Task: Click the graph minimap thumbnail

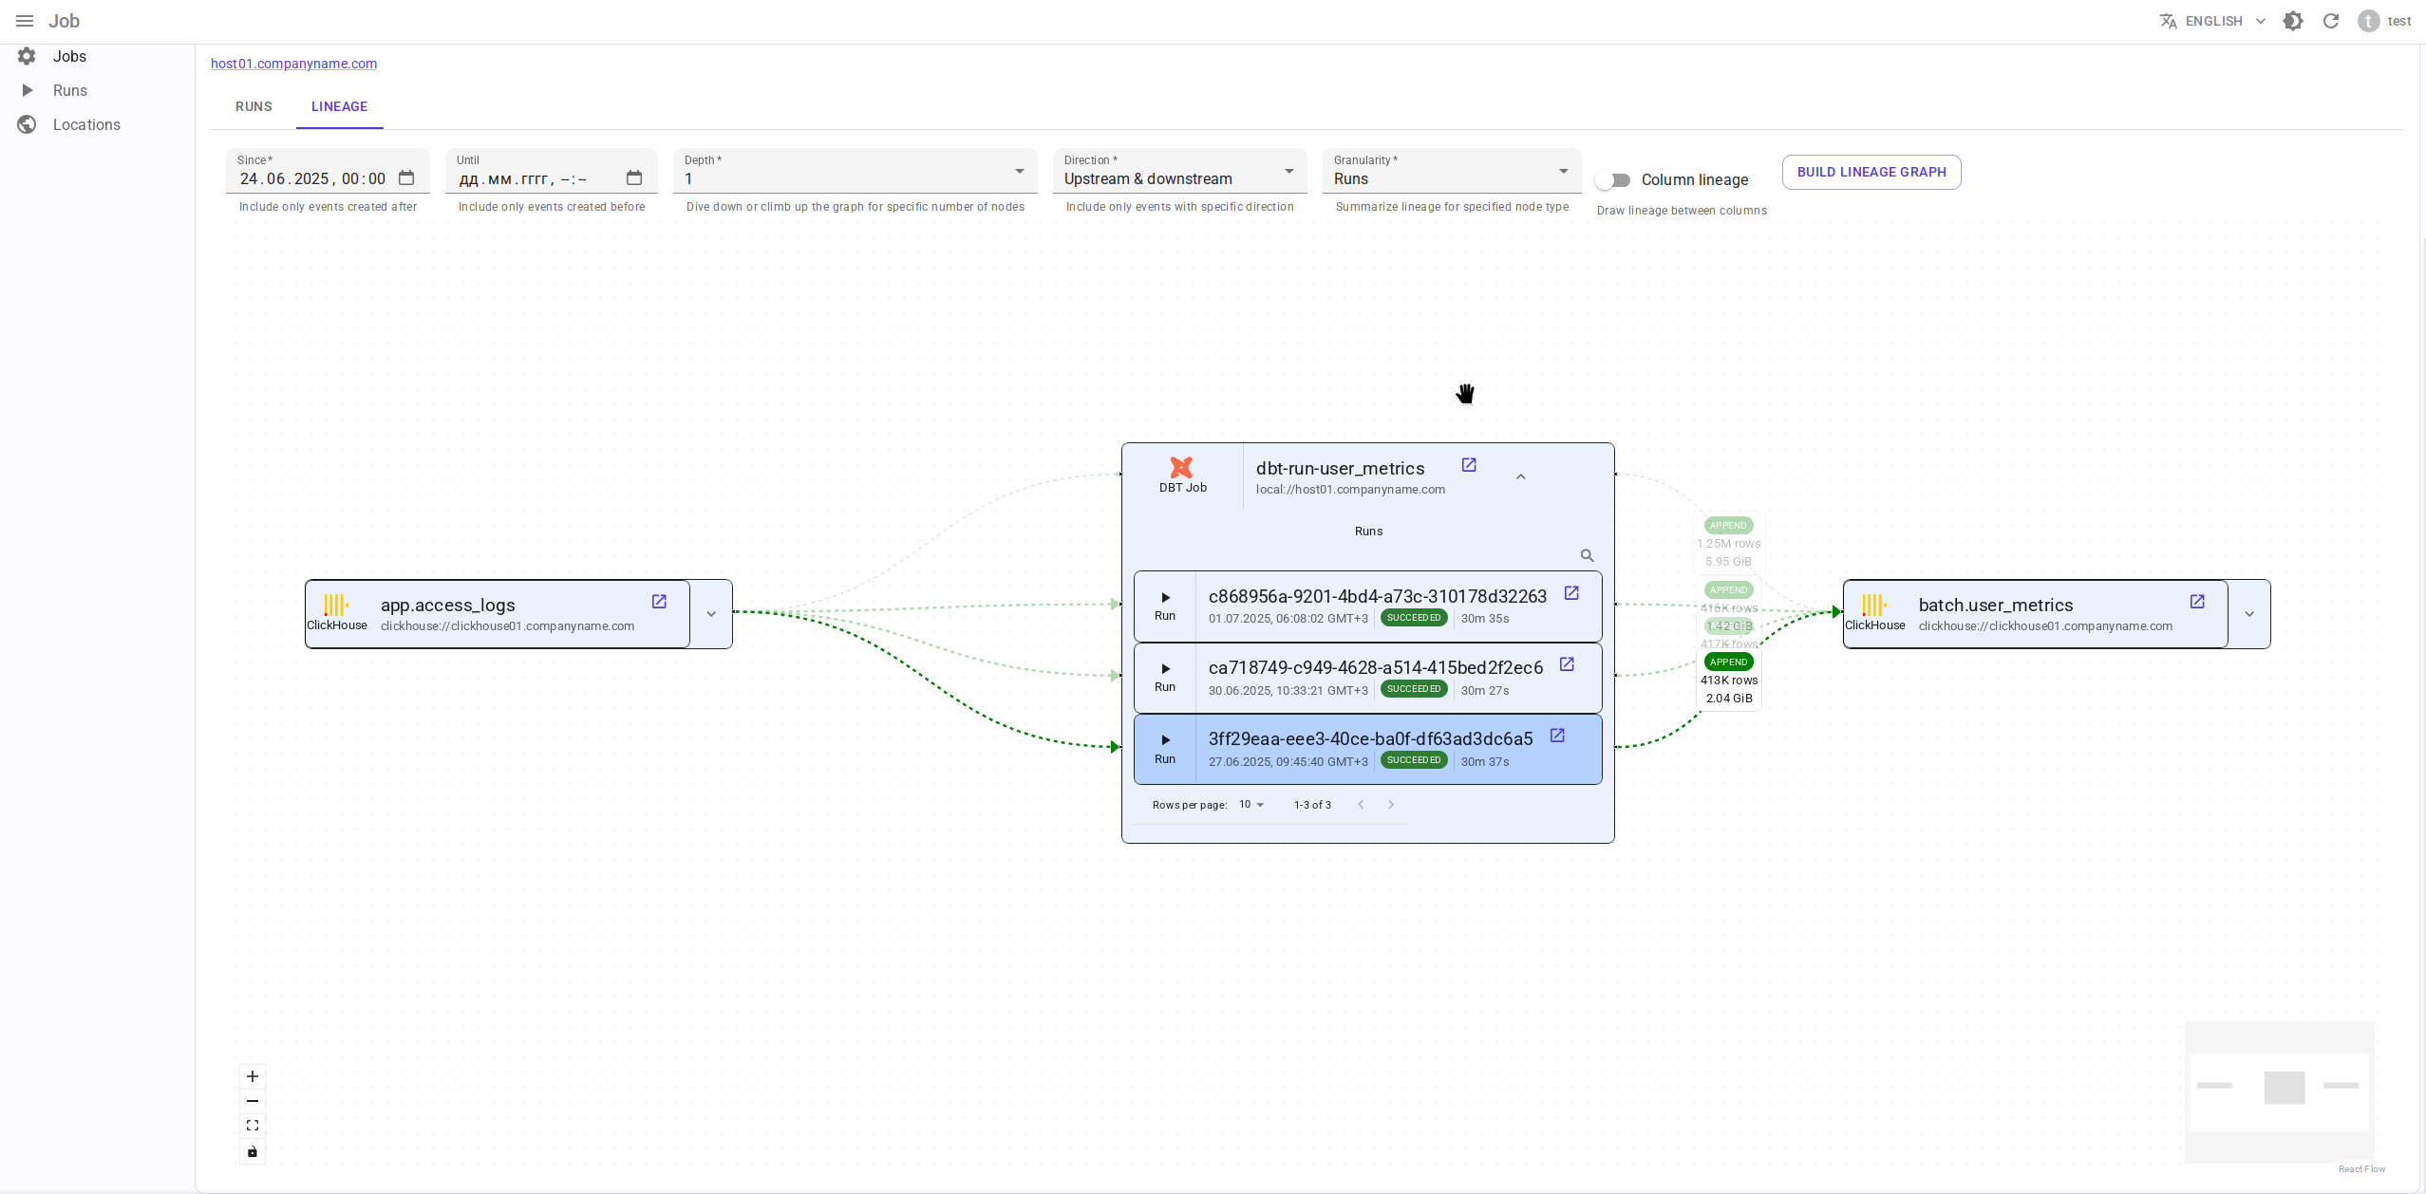Action: pyautogui.click(x=2279, y=1090)
